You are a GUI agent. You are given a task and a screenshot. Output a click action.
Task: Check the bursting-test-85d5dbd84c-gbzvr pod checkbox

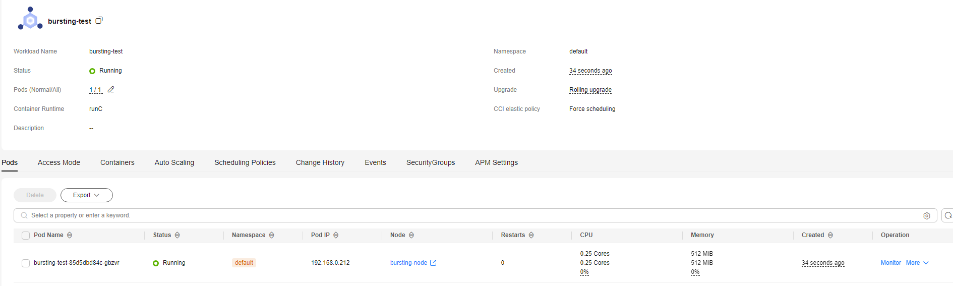click(x=26, y=263)
